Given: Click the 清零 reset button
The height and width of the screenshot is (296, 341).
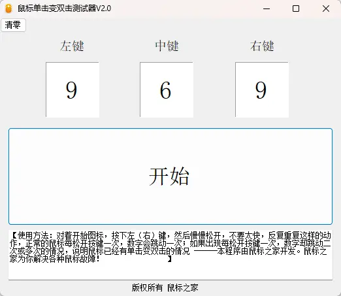Looking at the screenshot, I should 13,25.
